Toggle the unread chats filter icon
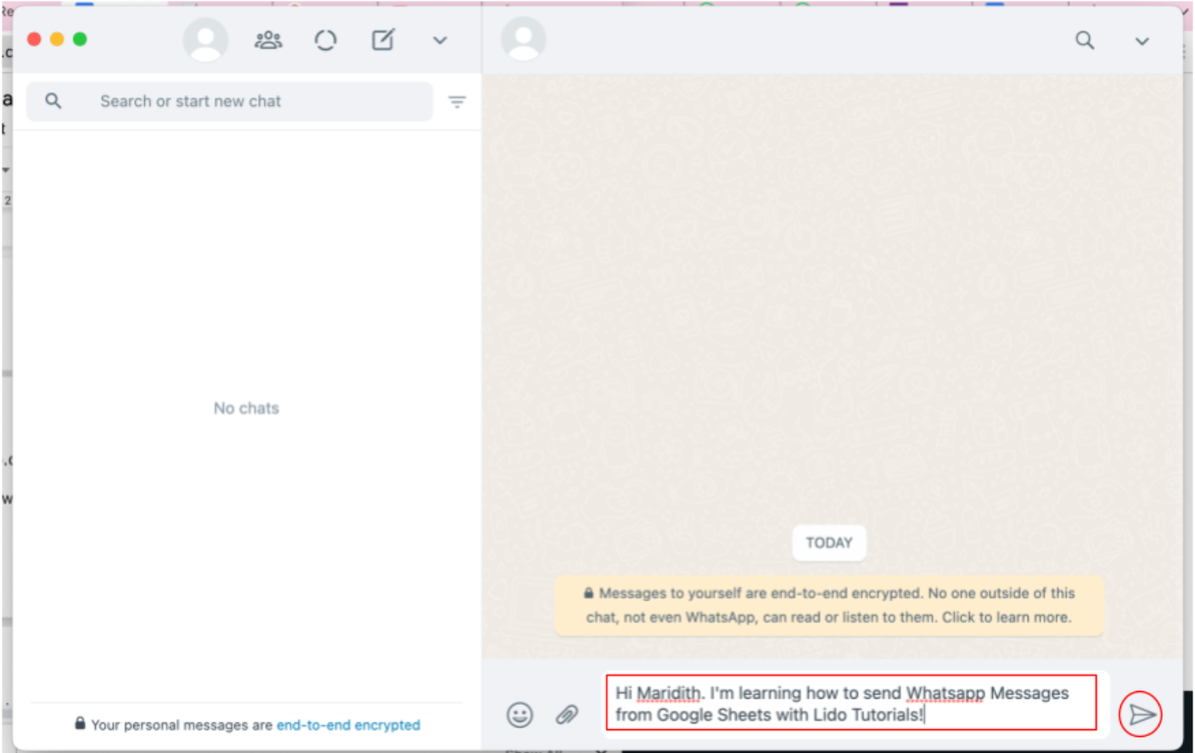 coord(457,102)
